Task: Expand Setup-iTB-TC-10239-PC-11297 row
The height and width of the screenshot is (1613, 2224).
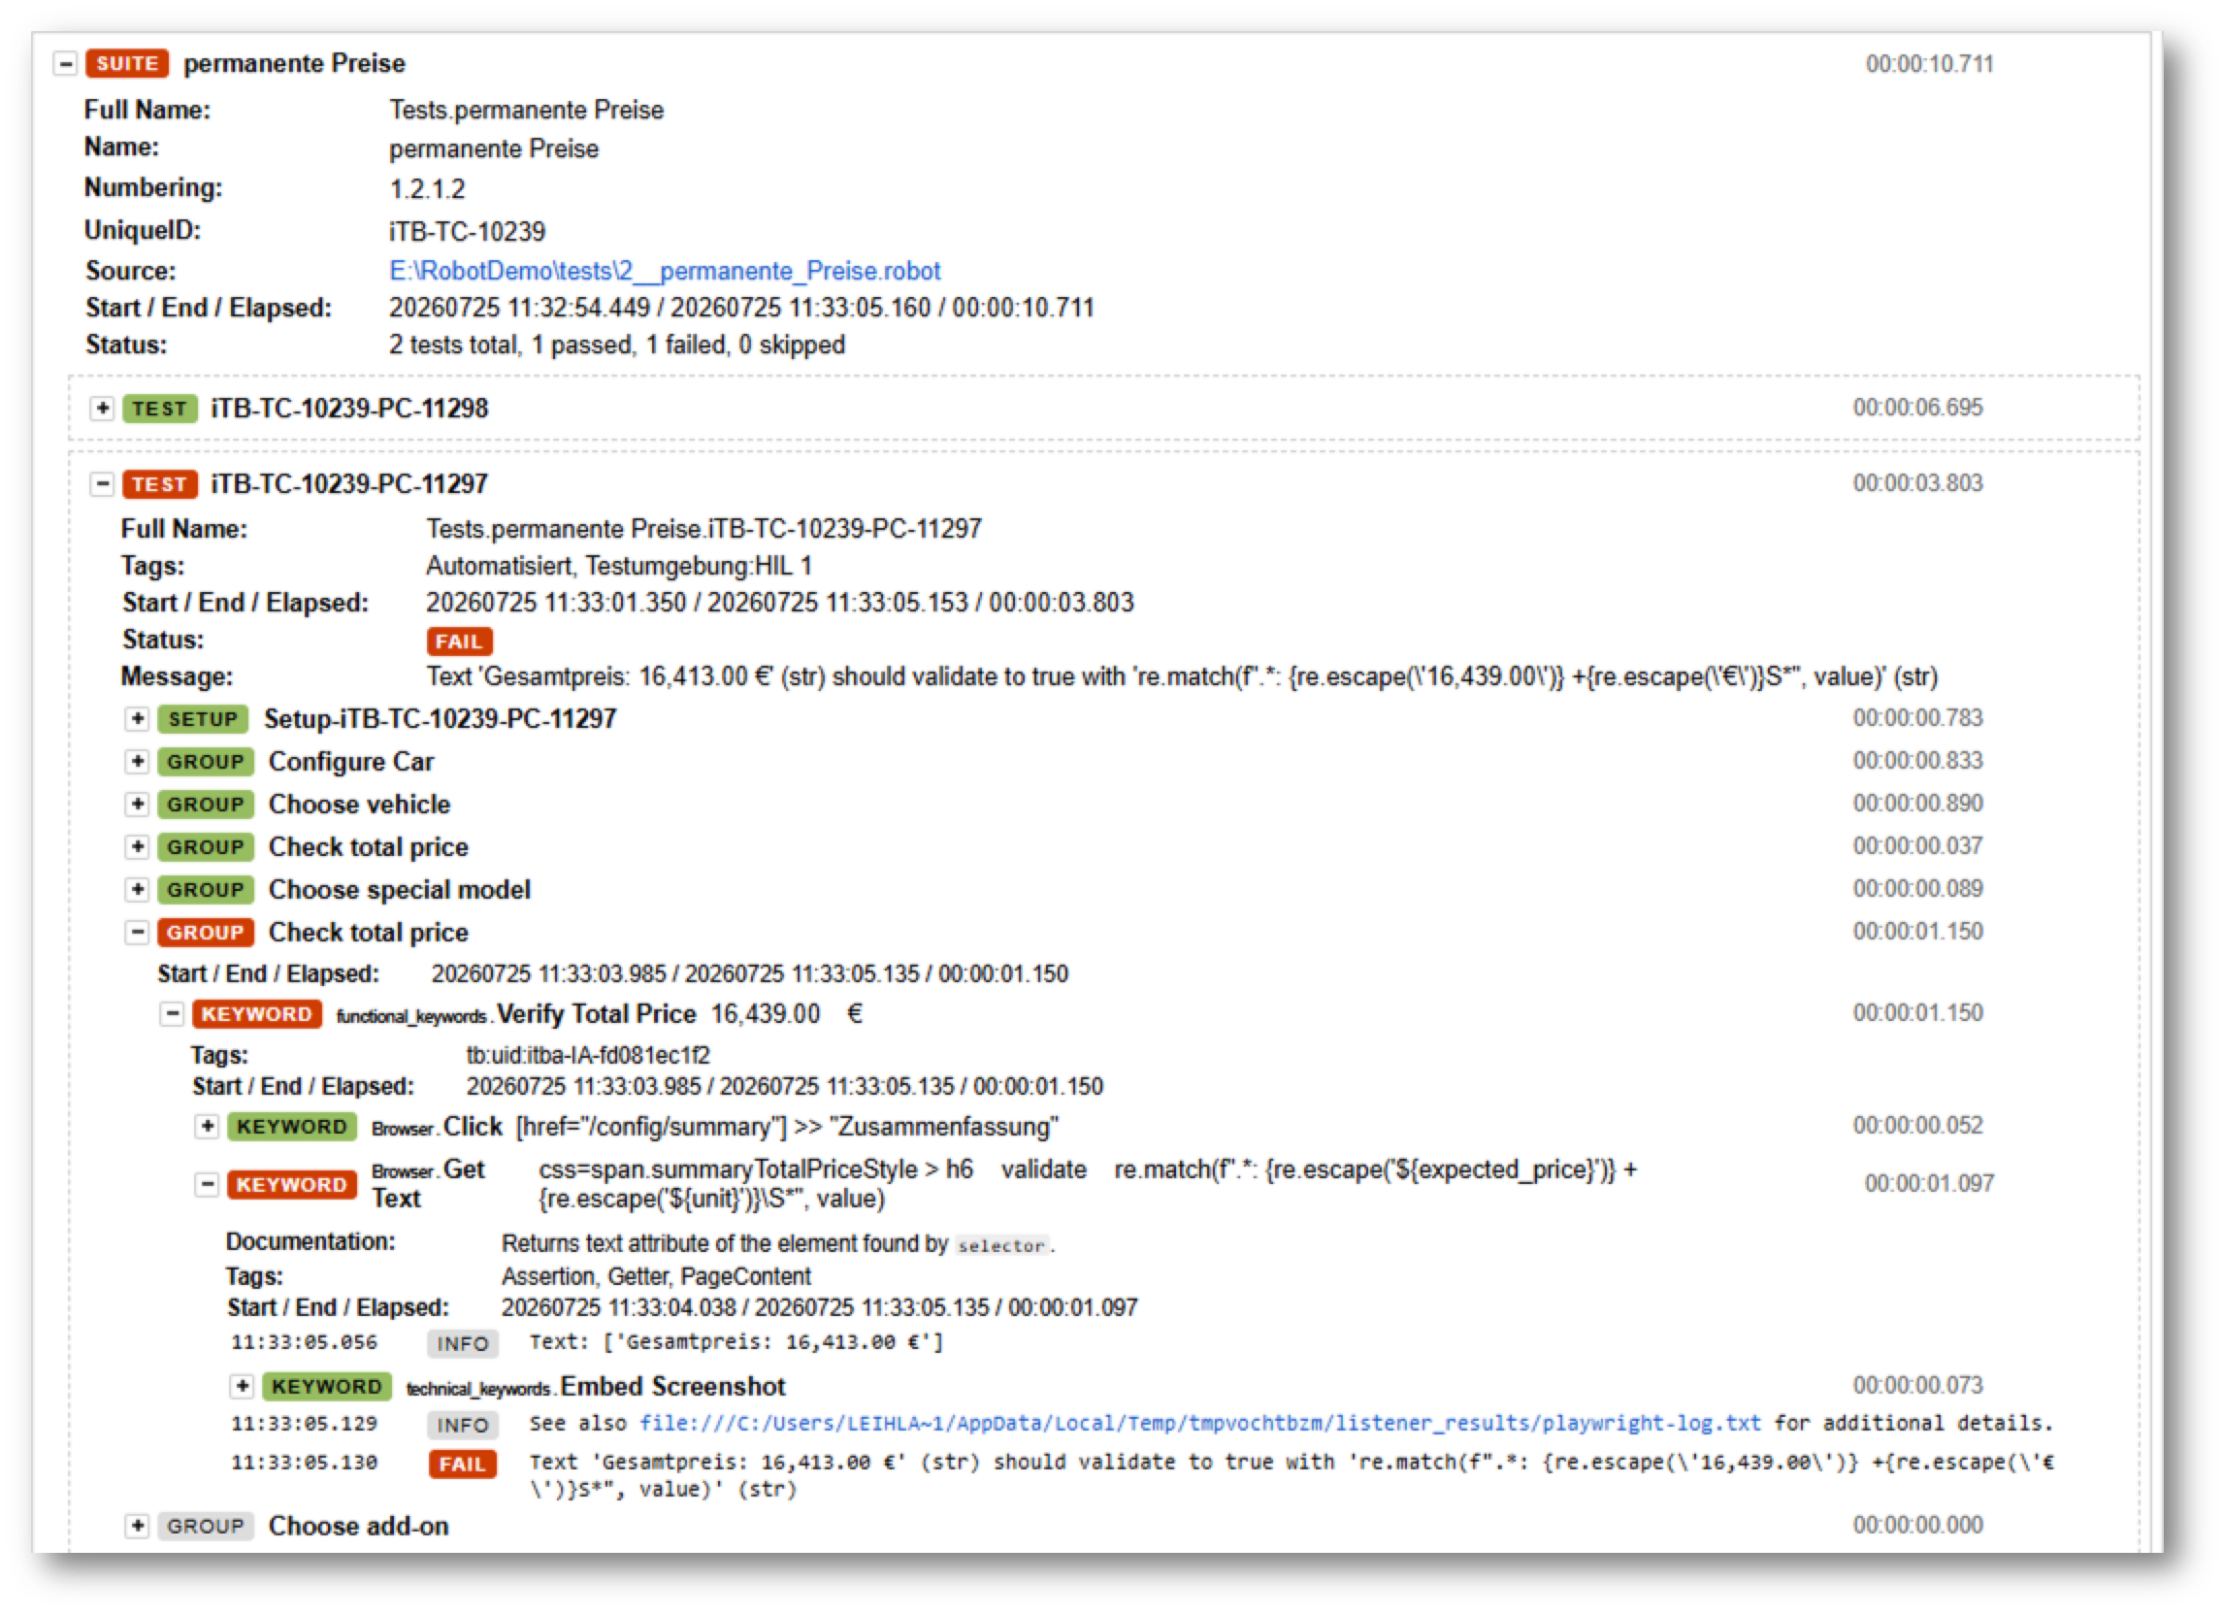Action: tap(137, 719)
